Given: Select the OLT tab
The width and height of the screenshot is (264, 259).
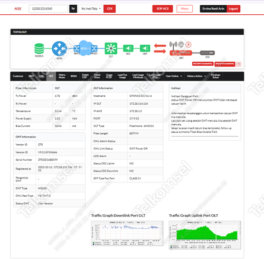Looking at the screenshot, I should click(51, 76).
